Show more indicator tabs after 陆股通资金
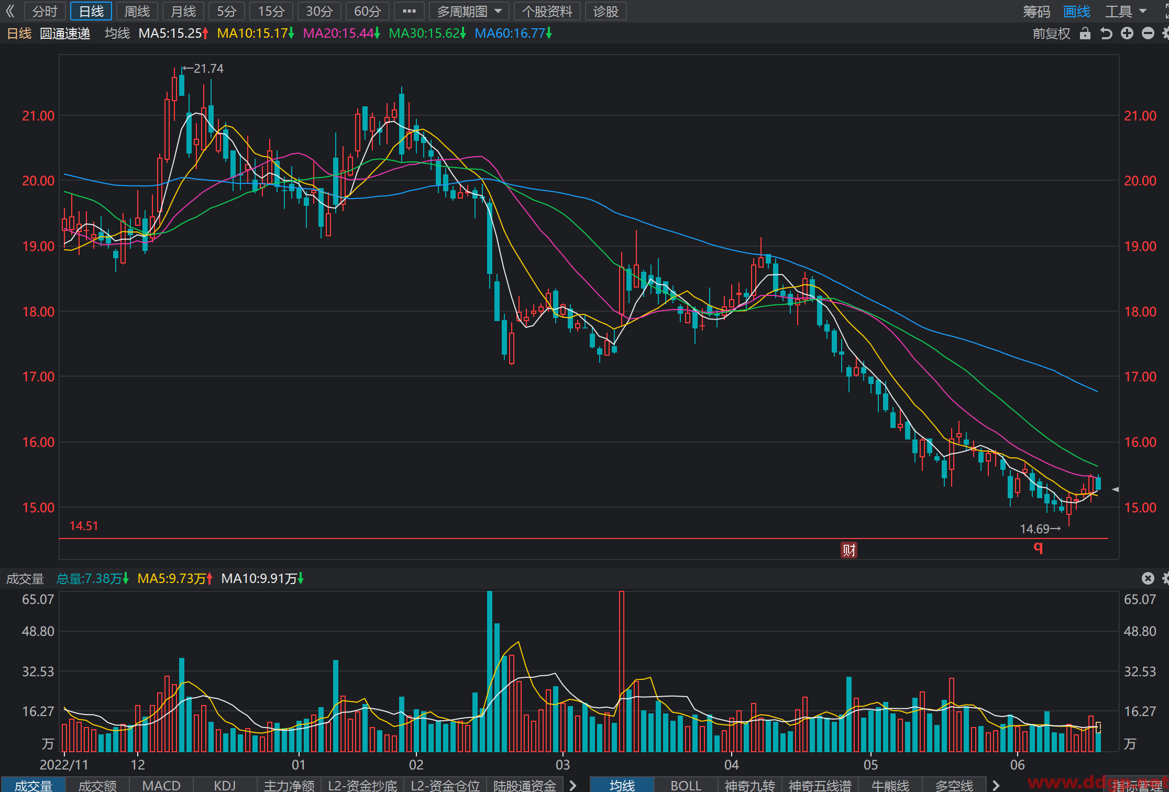Viewport: 1169px width, 792px height. (x=573, y=785)
